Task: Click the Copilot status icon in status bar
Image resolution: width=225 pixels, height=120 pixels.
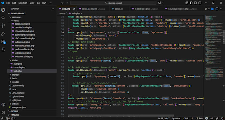Action: tap(206, 118)
